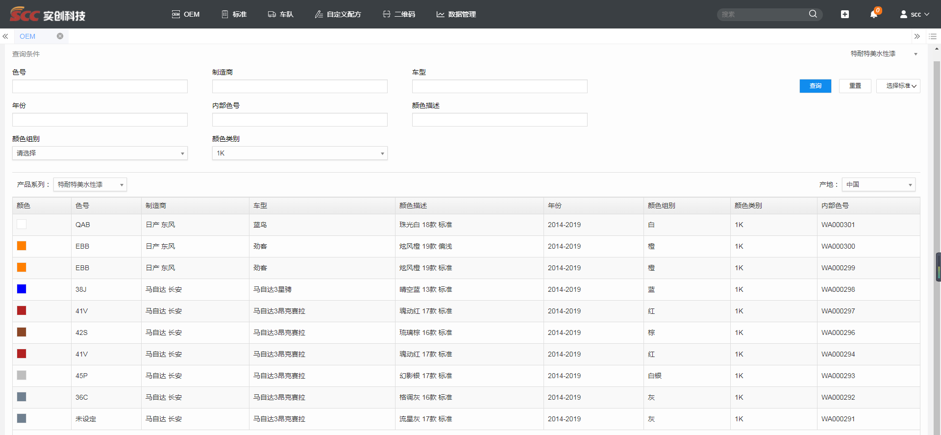The height and width of the screenshot is (435, 941).
Task: Open the 标准 menu
Action: pos(234,14)
